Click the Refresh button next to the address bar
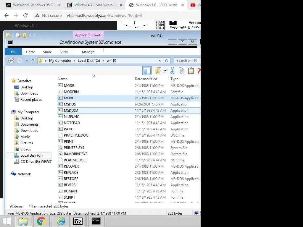This screenshot has width=303, height=227. point(166,61)
